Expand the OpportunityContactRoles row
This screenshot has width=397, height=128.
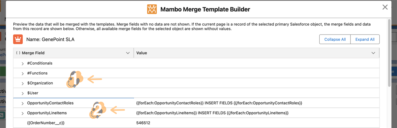(23, 103)
